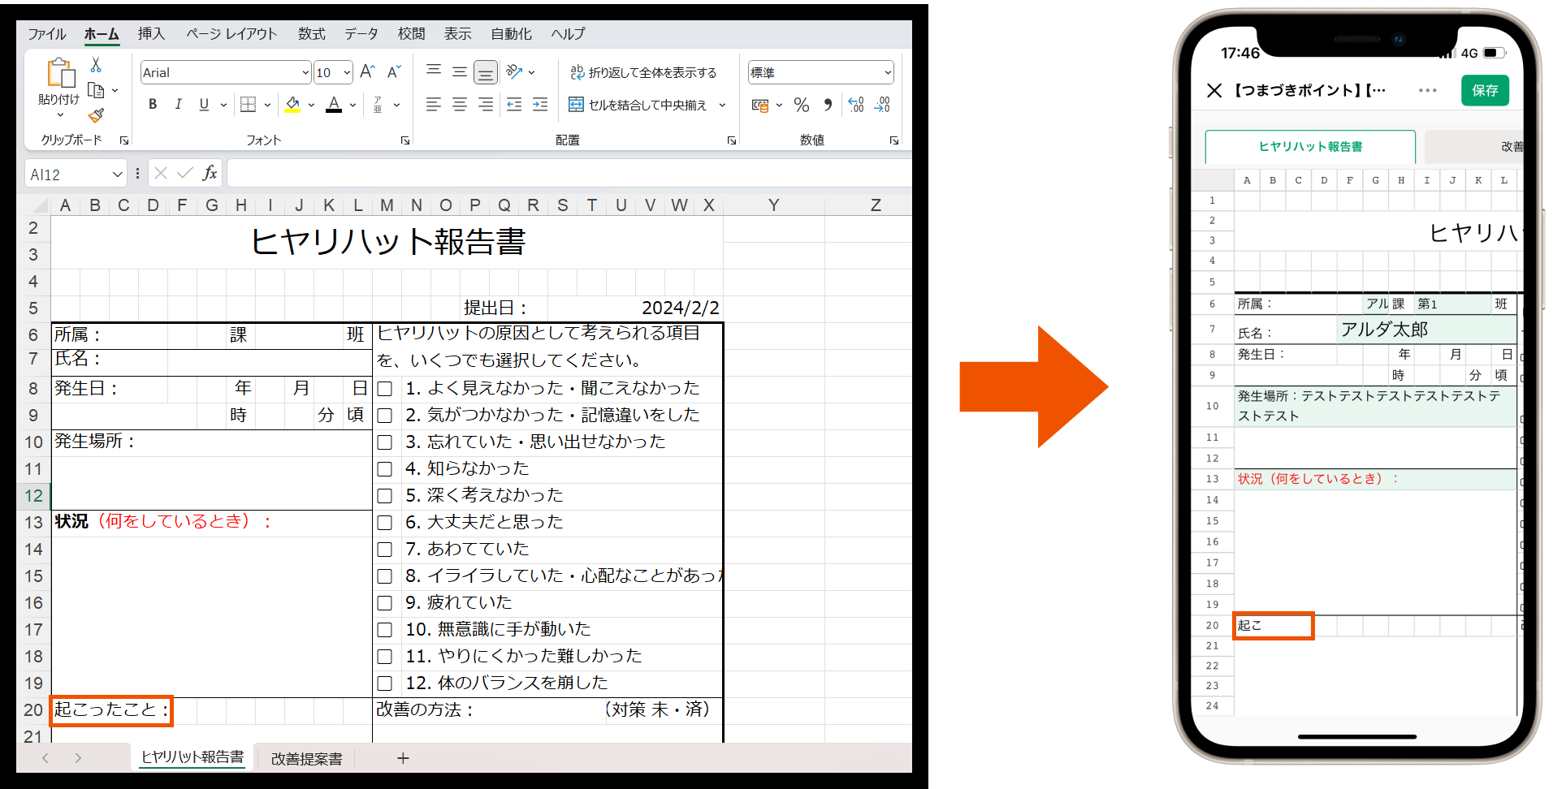Tap the green 保存 button on the phone
Image resolution: width=1553 pixels, height=789 pixels.
tap(1485, 90)
